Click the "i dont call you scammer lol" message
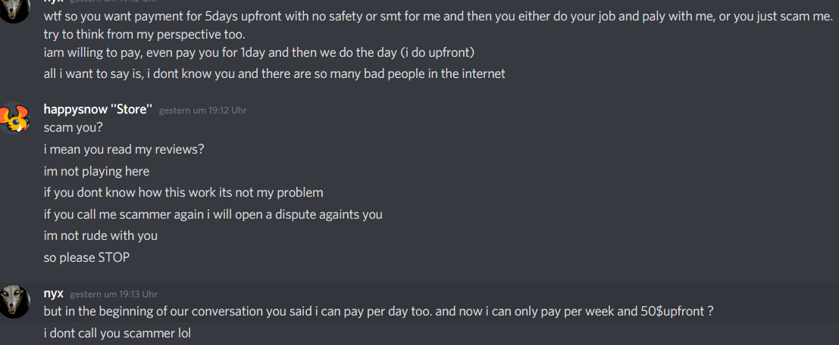 point(117,334)
